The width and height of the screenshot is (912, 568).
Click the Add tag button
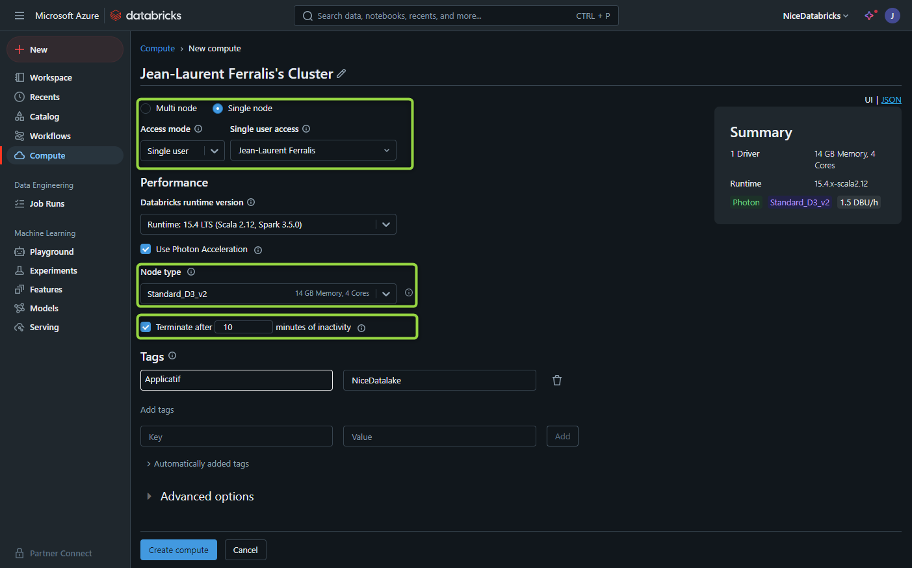tap(562, 436)
